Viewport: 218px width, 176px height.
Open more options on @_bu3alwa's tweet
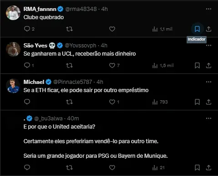point(208,119)
